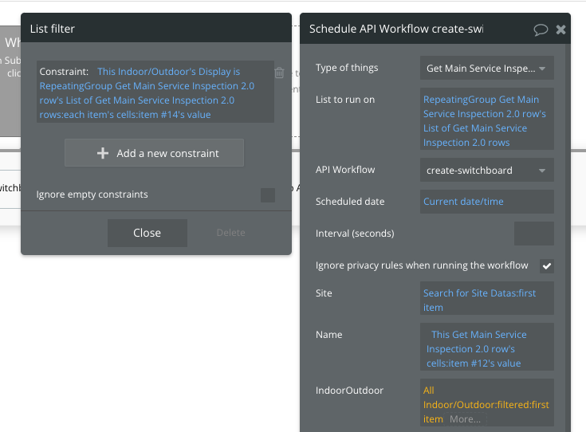Uncheck Ignore privacy rules when running the workflow
586x432 pixels.
[x=547, y=265]
